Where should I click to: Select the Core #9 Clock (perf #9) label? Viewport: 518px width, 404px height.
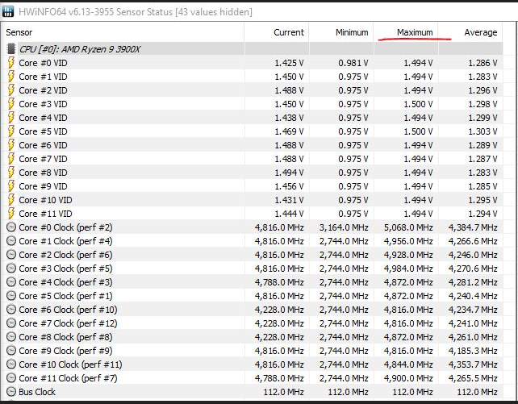pyautogui.click(x=65, y=351)
